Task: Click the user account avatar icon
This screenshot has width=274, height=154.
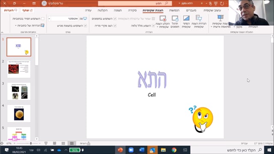Action: click(44, 3)
